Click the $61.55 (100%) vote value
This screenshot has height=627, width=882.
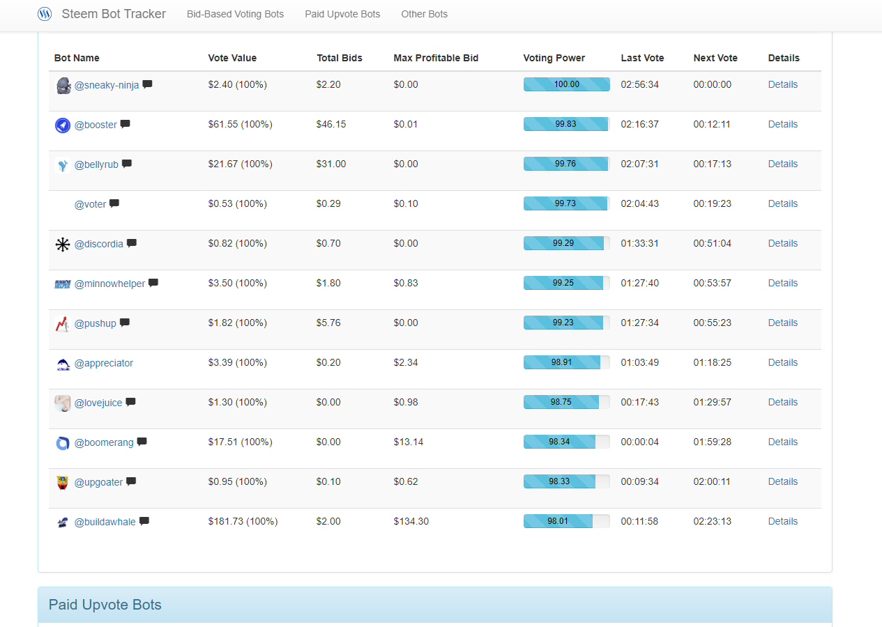tap(240, 124)
